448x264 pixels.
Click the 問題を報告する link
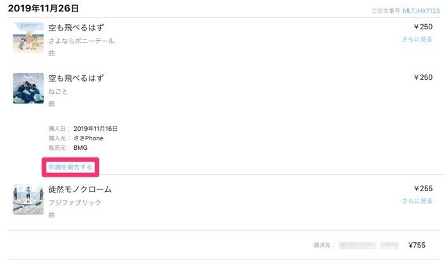pyautogui.click(x=70, y=167)
